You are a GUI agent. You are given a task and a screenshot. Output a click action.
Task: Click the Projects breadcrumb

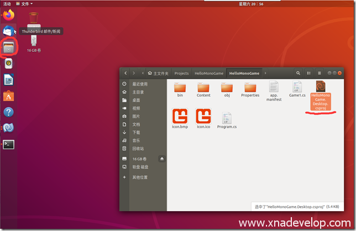click(x=181, y=73)
